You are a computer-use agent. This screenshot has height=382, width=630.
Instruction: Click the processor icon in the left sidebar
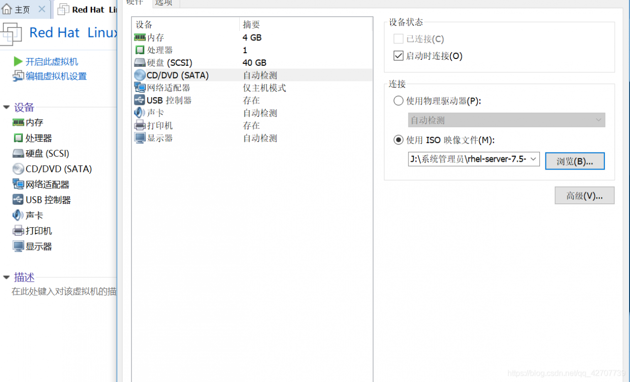coord(18,138)
